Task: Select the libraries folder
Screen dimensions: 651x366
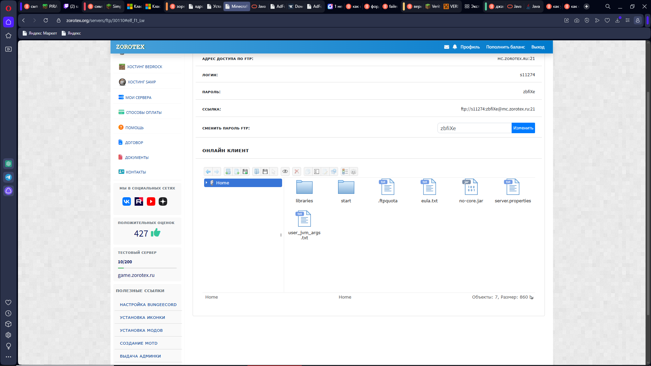Action: [304, 191]
